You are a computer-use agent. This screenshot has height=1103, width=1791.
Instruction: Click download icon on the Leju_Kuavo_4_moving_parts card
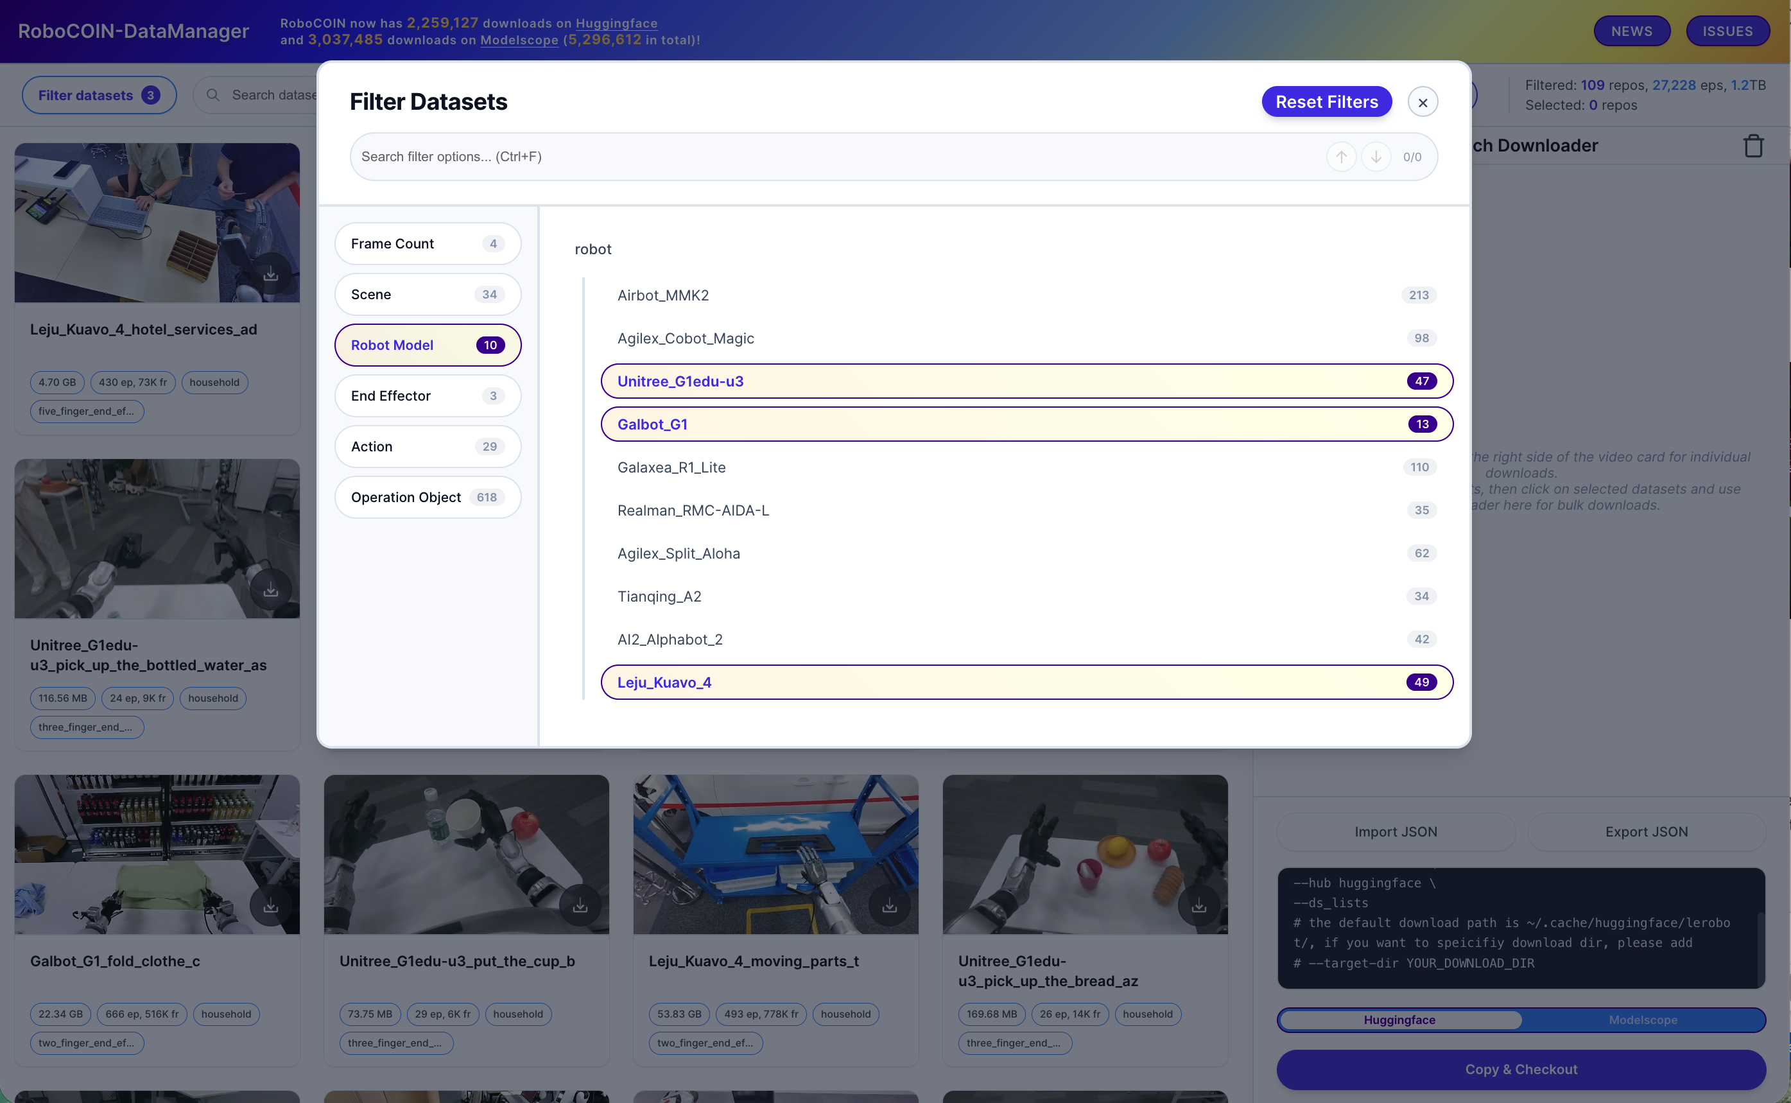[x=889, y=905]
